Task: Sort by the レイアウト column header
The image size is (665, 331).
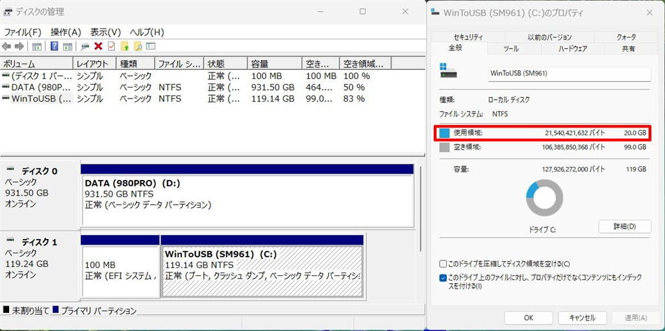Action: pyautogui.click(x=95, y=64)
